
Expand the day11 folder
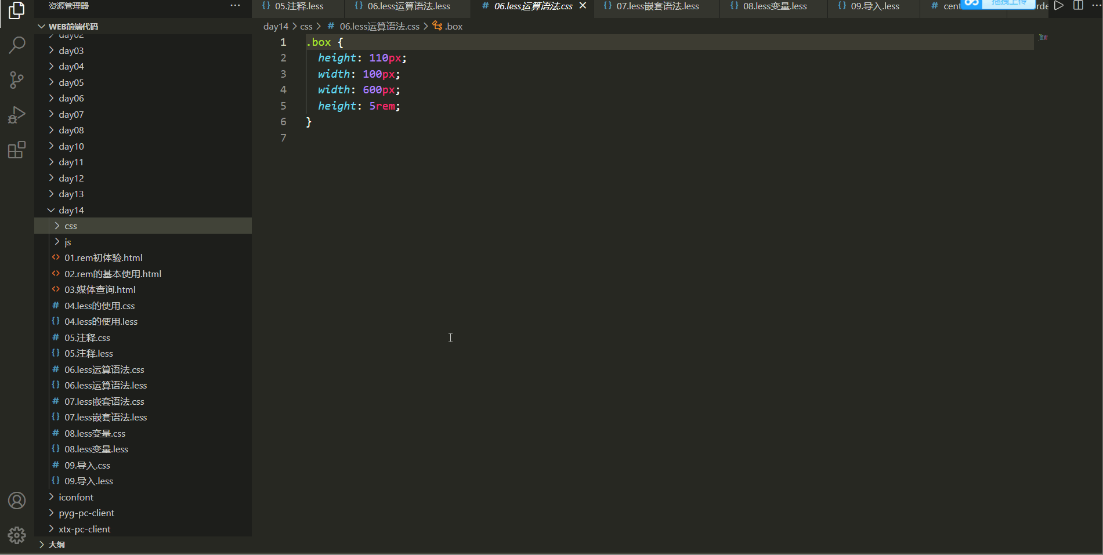click(143, 162)
